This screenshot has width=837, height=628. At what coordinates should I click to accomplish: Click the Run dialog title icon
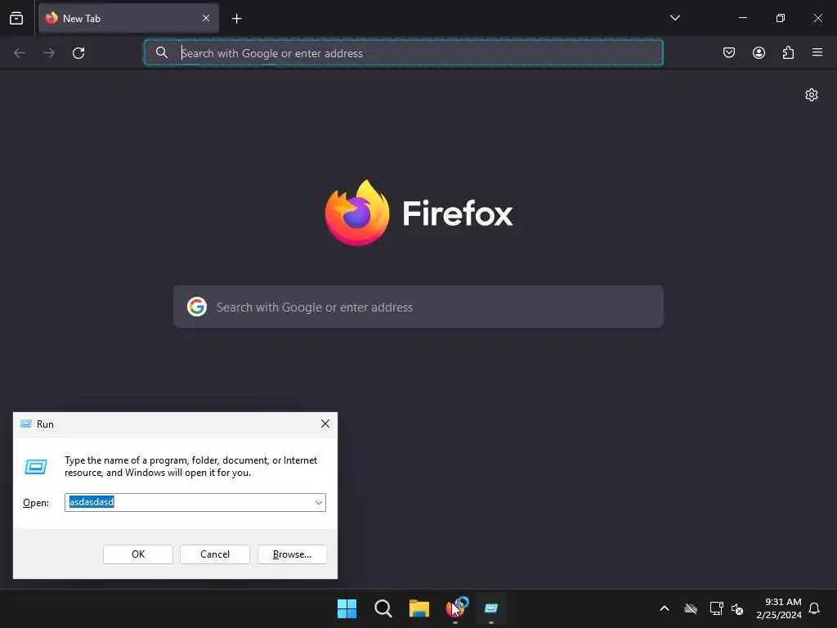(x=25, y=424)
